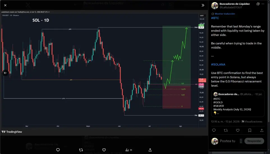Image resolution: width=270 pixels, height=154 pixels.
Task: Click the quoted post author avatar
Action: click(x=215, y=94)
